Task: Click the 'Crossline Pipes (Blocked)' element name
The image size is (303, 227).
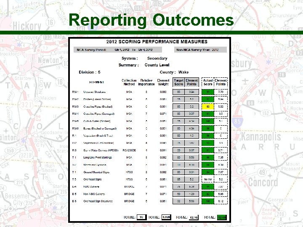Action: (x=98, y=106)
